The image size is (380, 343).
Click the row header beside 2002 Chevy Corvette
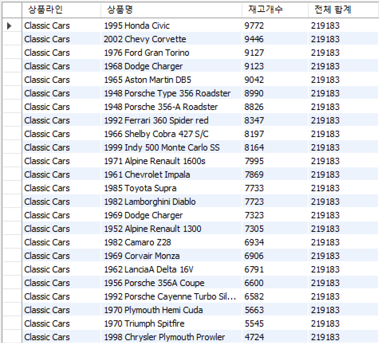tap(12, 39)
